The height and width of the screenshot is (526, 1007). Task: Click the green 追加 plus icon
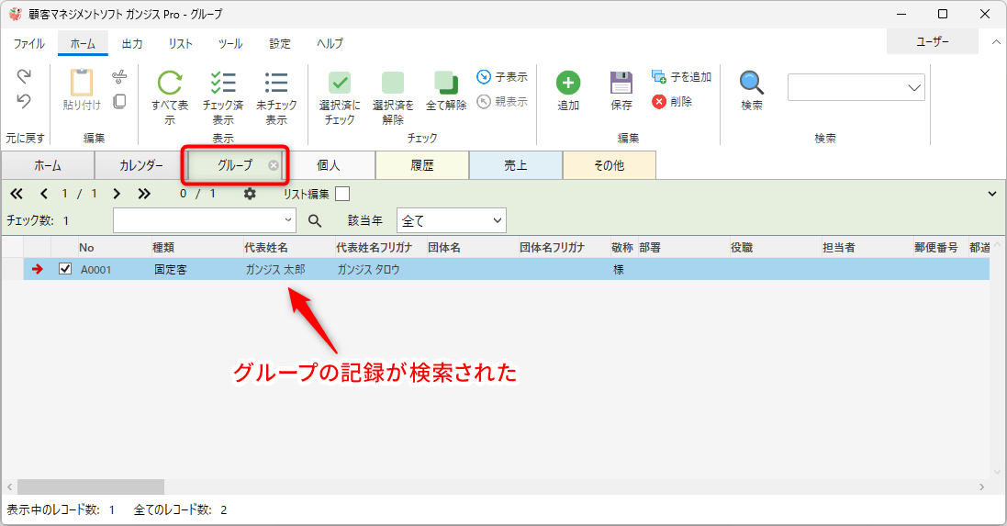[x=568, y=84]
